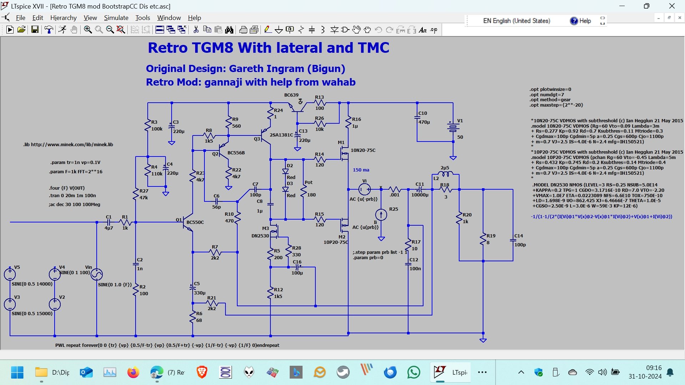Viewport: 685px width, 385px height.
Task: Place an Inductor component
Action: (323, 30)
